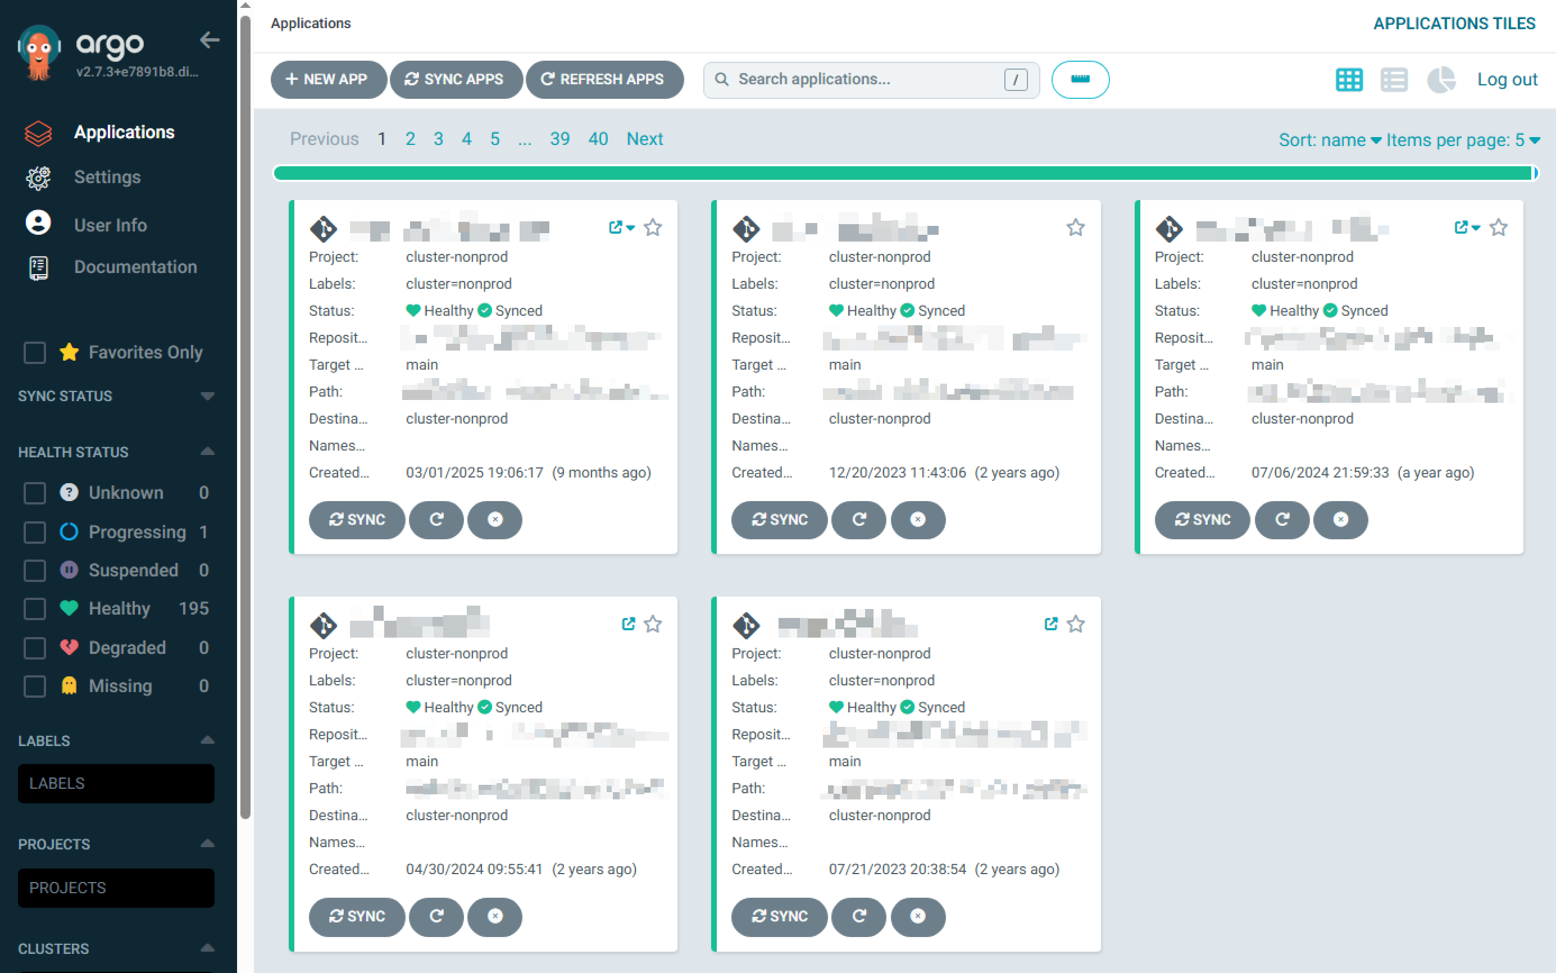Check the Healthy health status filter
The height and width of the screenshot is (973, 1556).
point(34,608)
